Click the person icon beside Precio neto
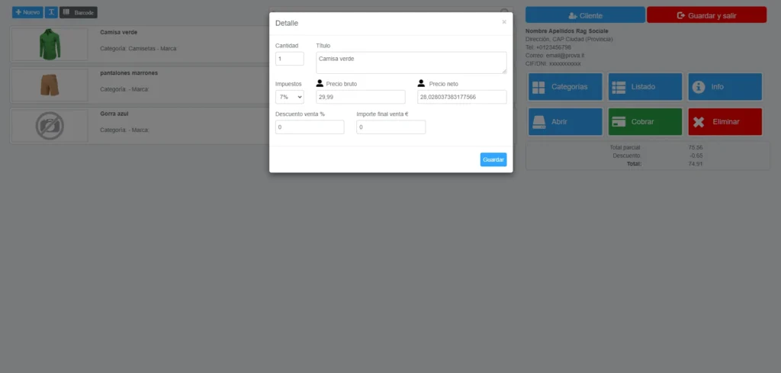This screenshot has height=373, width=781. (421, 83)
